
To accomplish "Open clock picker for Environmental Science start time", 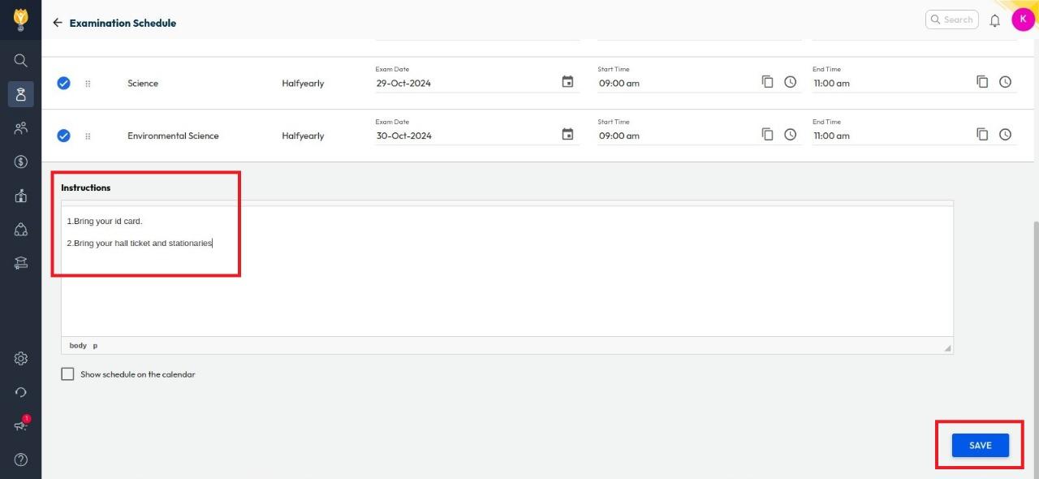I will (x=790, y=135).
